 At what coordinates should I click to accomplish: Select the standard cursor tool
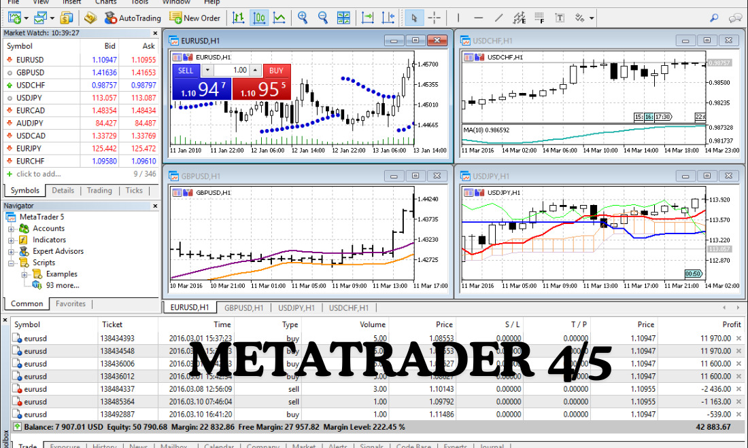tap(413, 18)
